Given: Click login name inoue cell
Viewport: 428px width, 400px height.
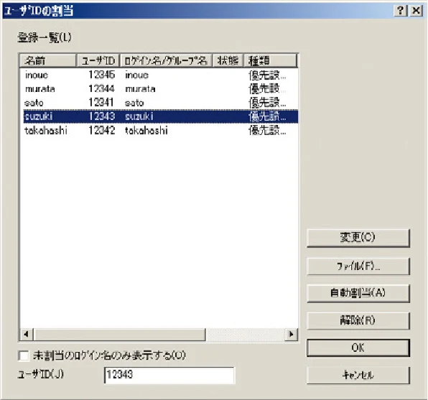Looking at the screenshot, I should [136, 75].
